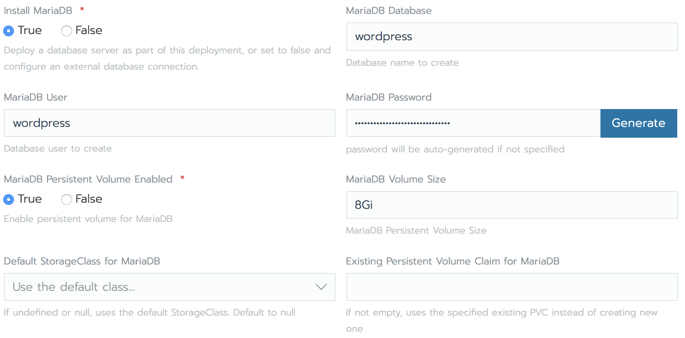Screen dimensions: 685x338
Task: Click the StorageClass dropdown chevron
Action: [x=320, y=287]
